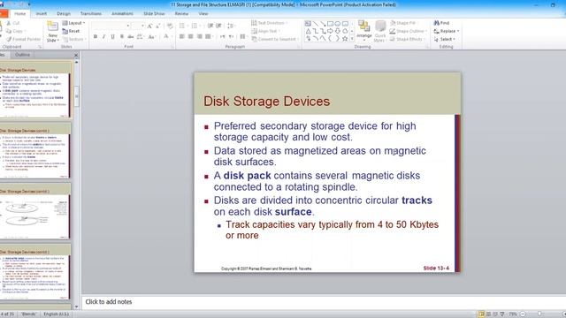Click the Font Color button
This screenshot has width=566, height=318.
point(166,36)
